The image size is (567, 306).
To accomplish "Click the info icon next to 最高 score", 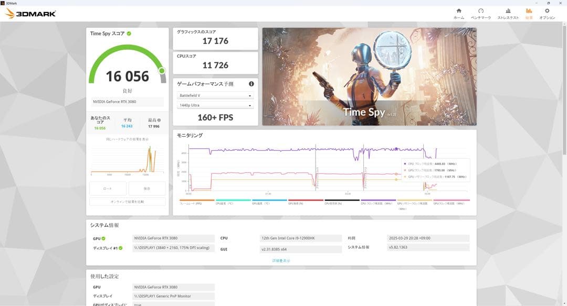I will click(x=159, y=121).
